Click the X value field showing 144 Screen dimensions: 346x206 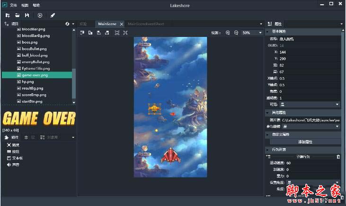(310, 52)
